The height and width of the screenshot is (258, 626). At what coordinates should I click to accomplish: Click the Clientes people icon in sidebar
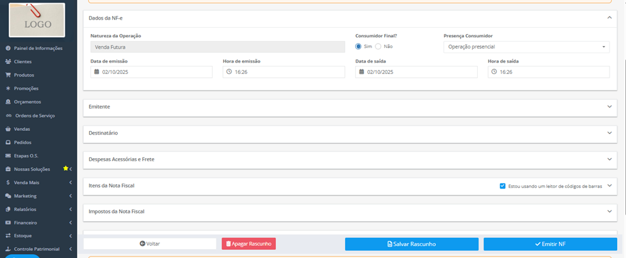point(8,61)
